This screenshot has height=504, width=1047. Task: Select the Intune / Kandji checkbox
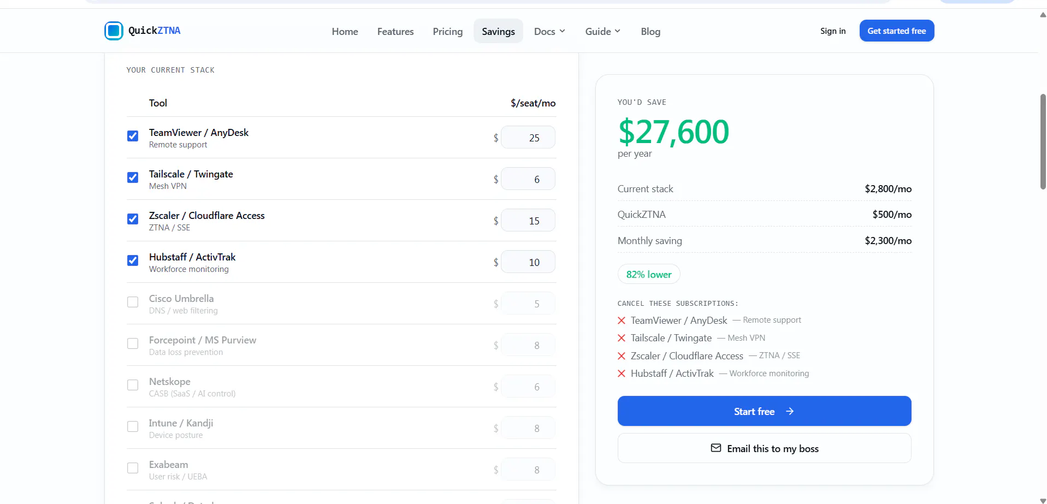pyautogui.click(x=133, y=426)
